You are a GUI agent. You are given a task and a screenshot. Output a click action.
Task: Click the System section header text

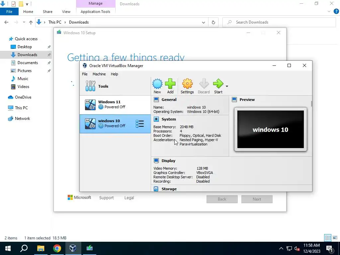[169, 119]
